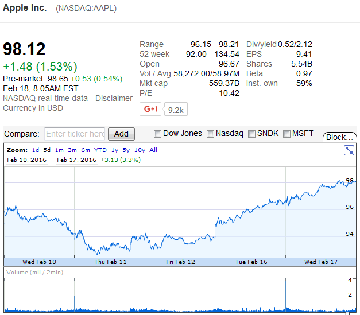Enable Nasdaq comparison checkbox
The image size is (360, 315).
coord(210,134)
